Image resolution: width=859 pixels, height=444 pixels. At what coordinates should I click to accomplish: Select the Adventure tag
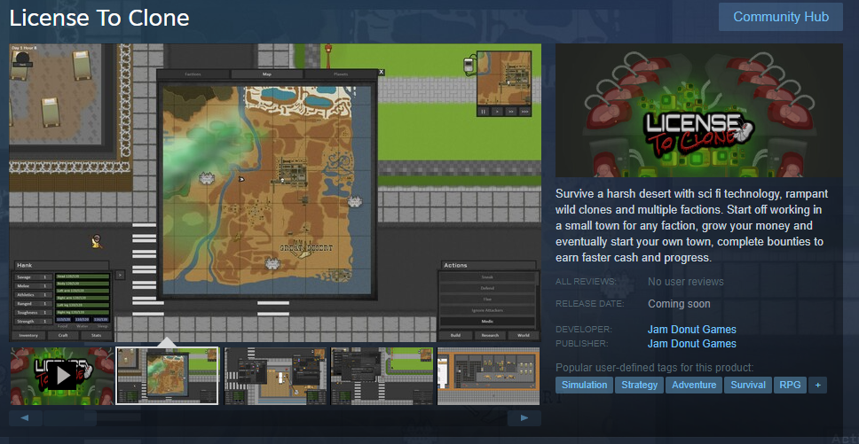pos(694,385)
